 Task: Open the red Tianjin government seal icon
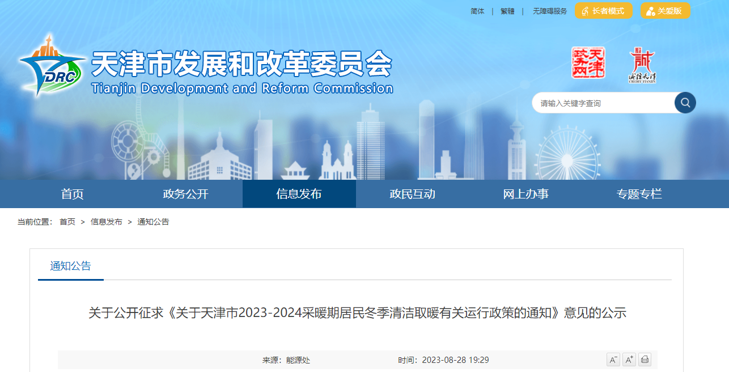click(588, 63)
